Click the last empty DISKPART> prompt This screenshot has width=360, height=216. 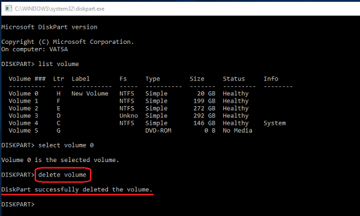(x=18, y=204)
